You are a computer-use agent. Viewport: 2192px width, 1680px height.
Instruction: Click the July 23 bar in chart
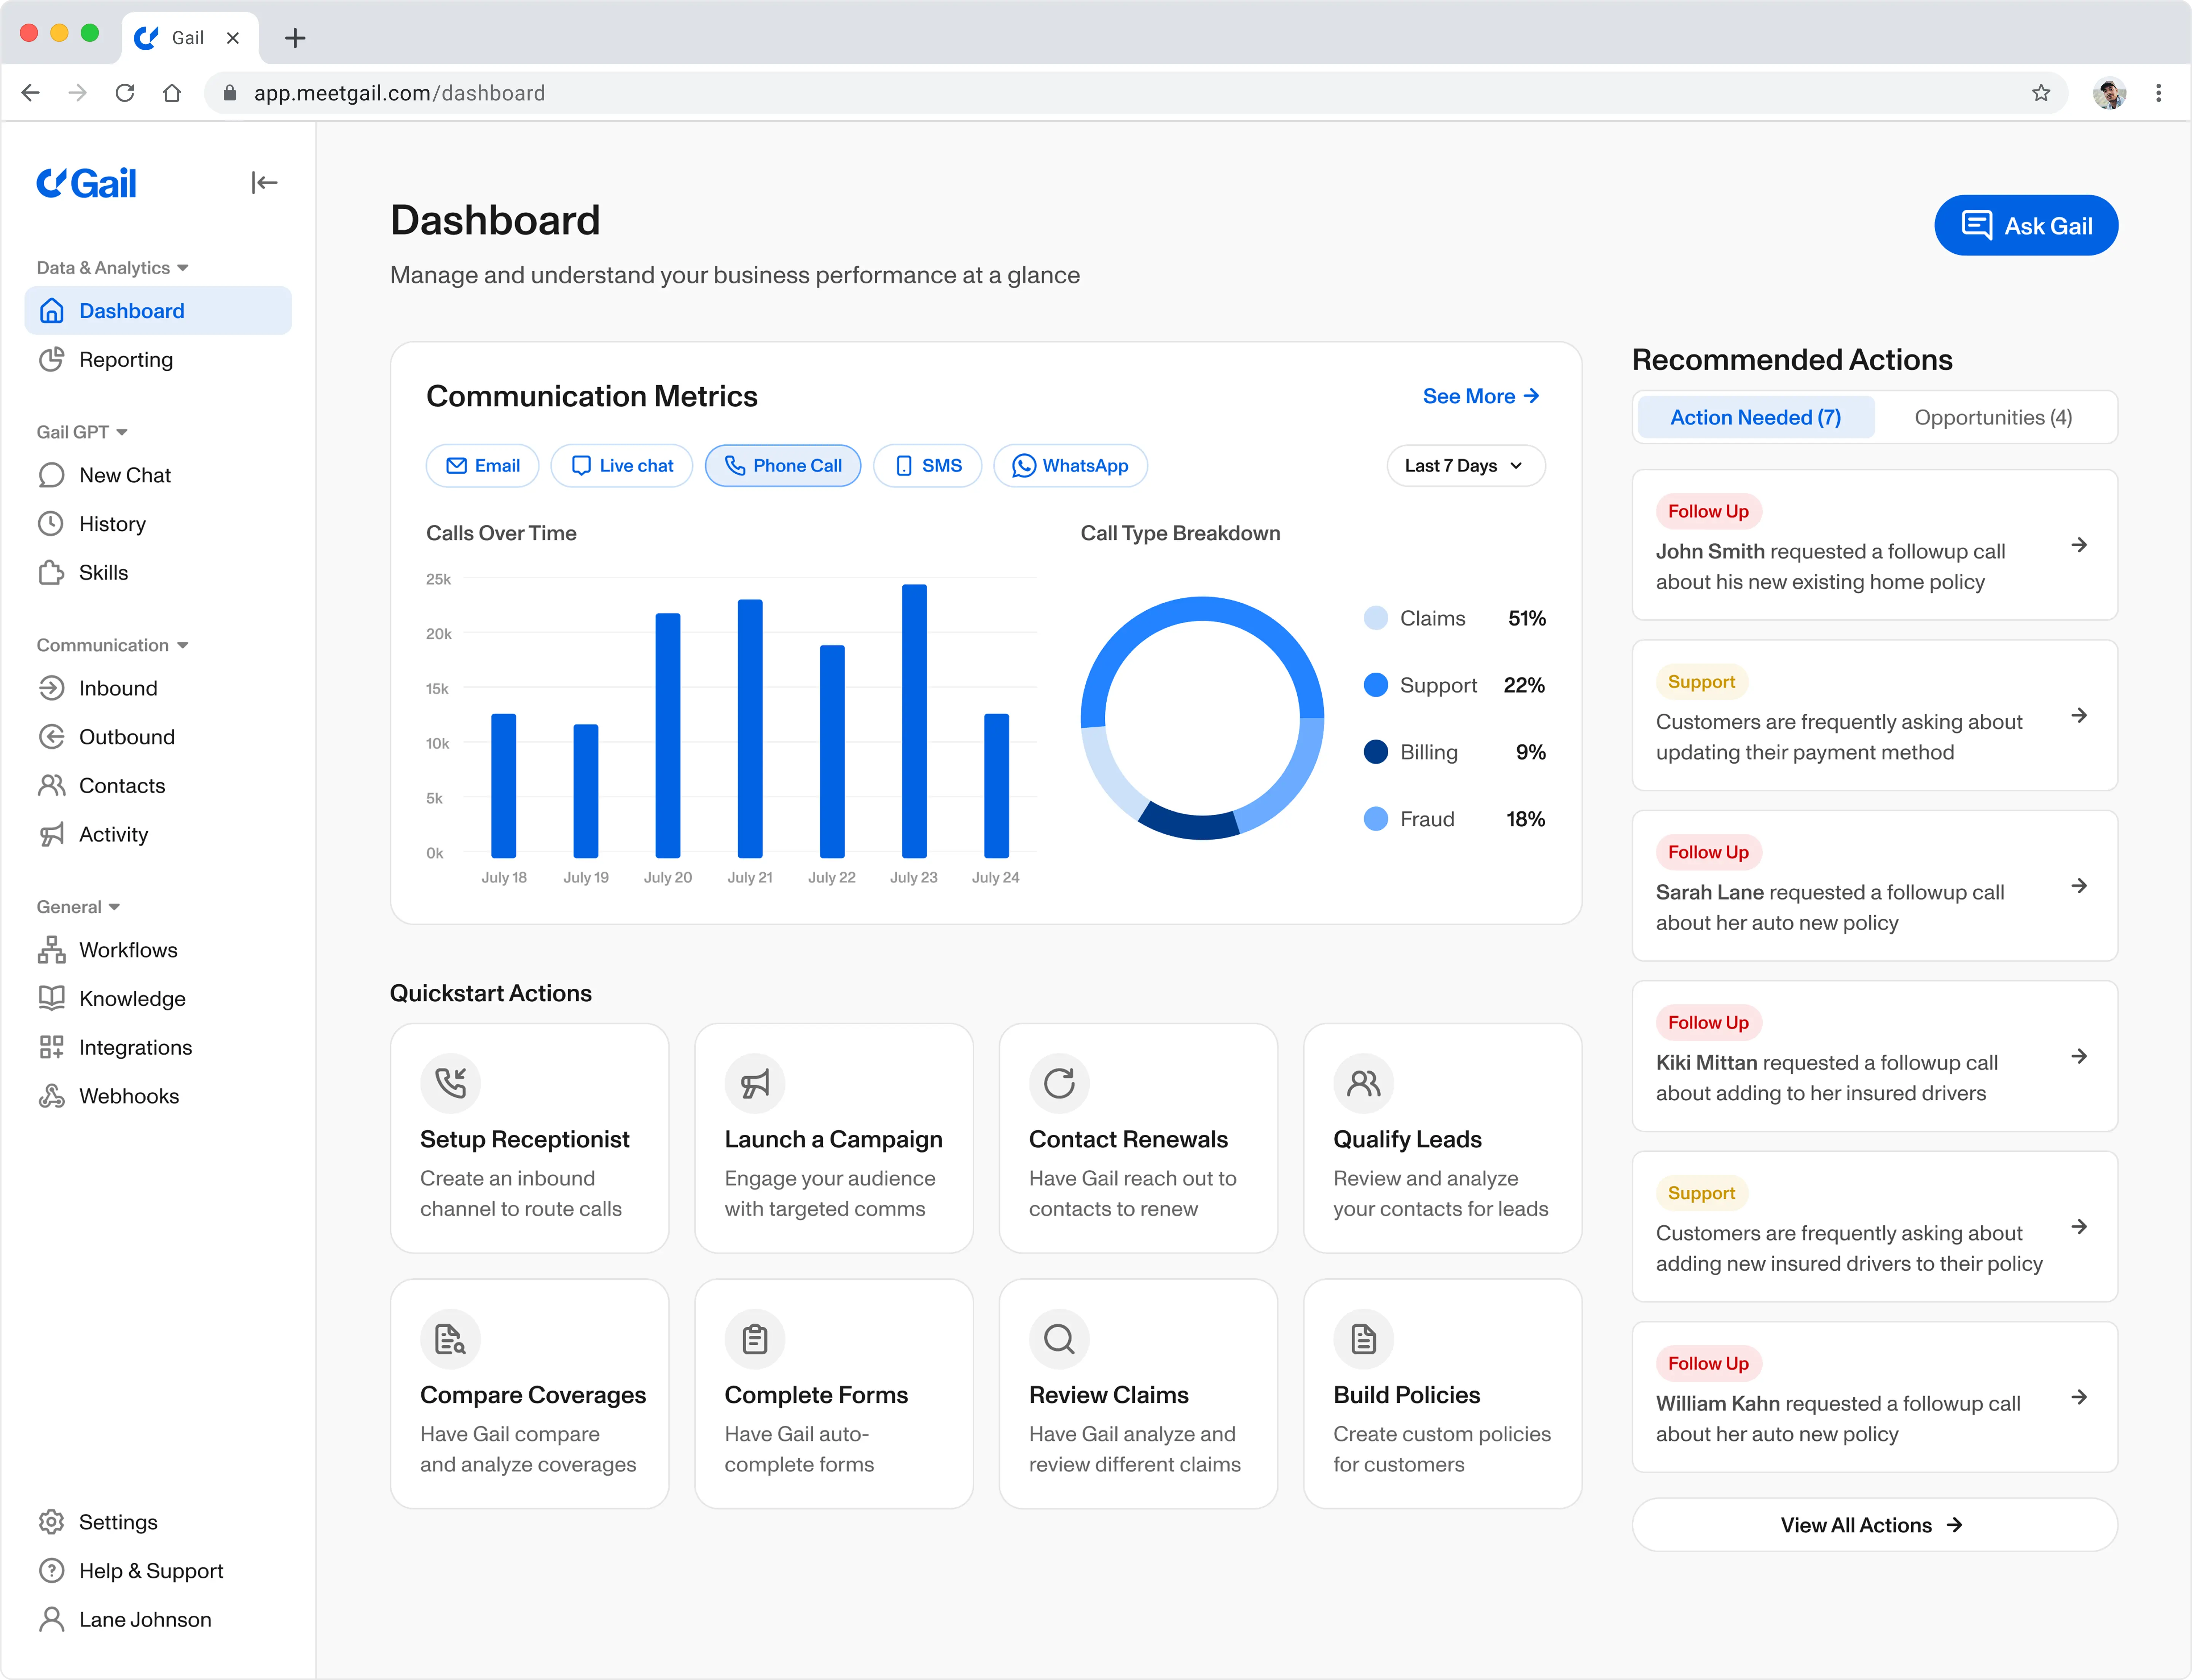(x=914, y=721)
